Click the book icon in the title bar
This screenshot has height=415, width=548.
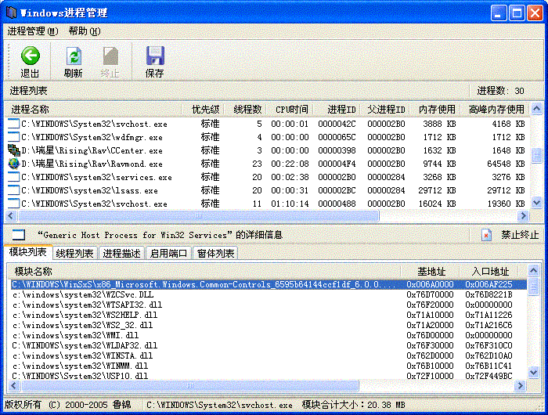(11, 13)
